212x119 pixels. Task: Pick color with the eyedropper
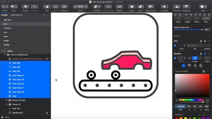click(x=176, y=101)
